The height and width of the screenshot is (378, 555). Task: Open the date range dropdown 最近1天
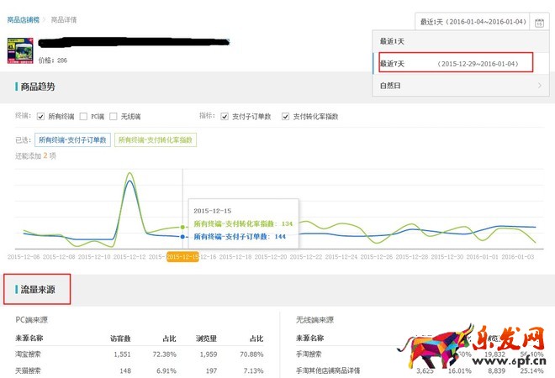(474, 21)
